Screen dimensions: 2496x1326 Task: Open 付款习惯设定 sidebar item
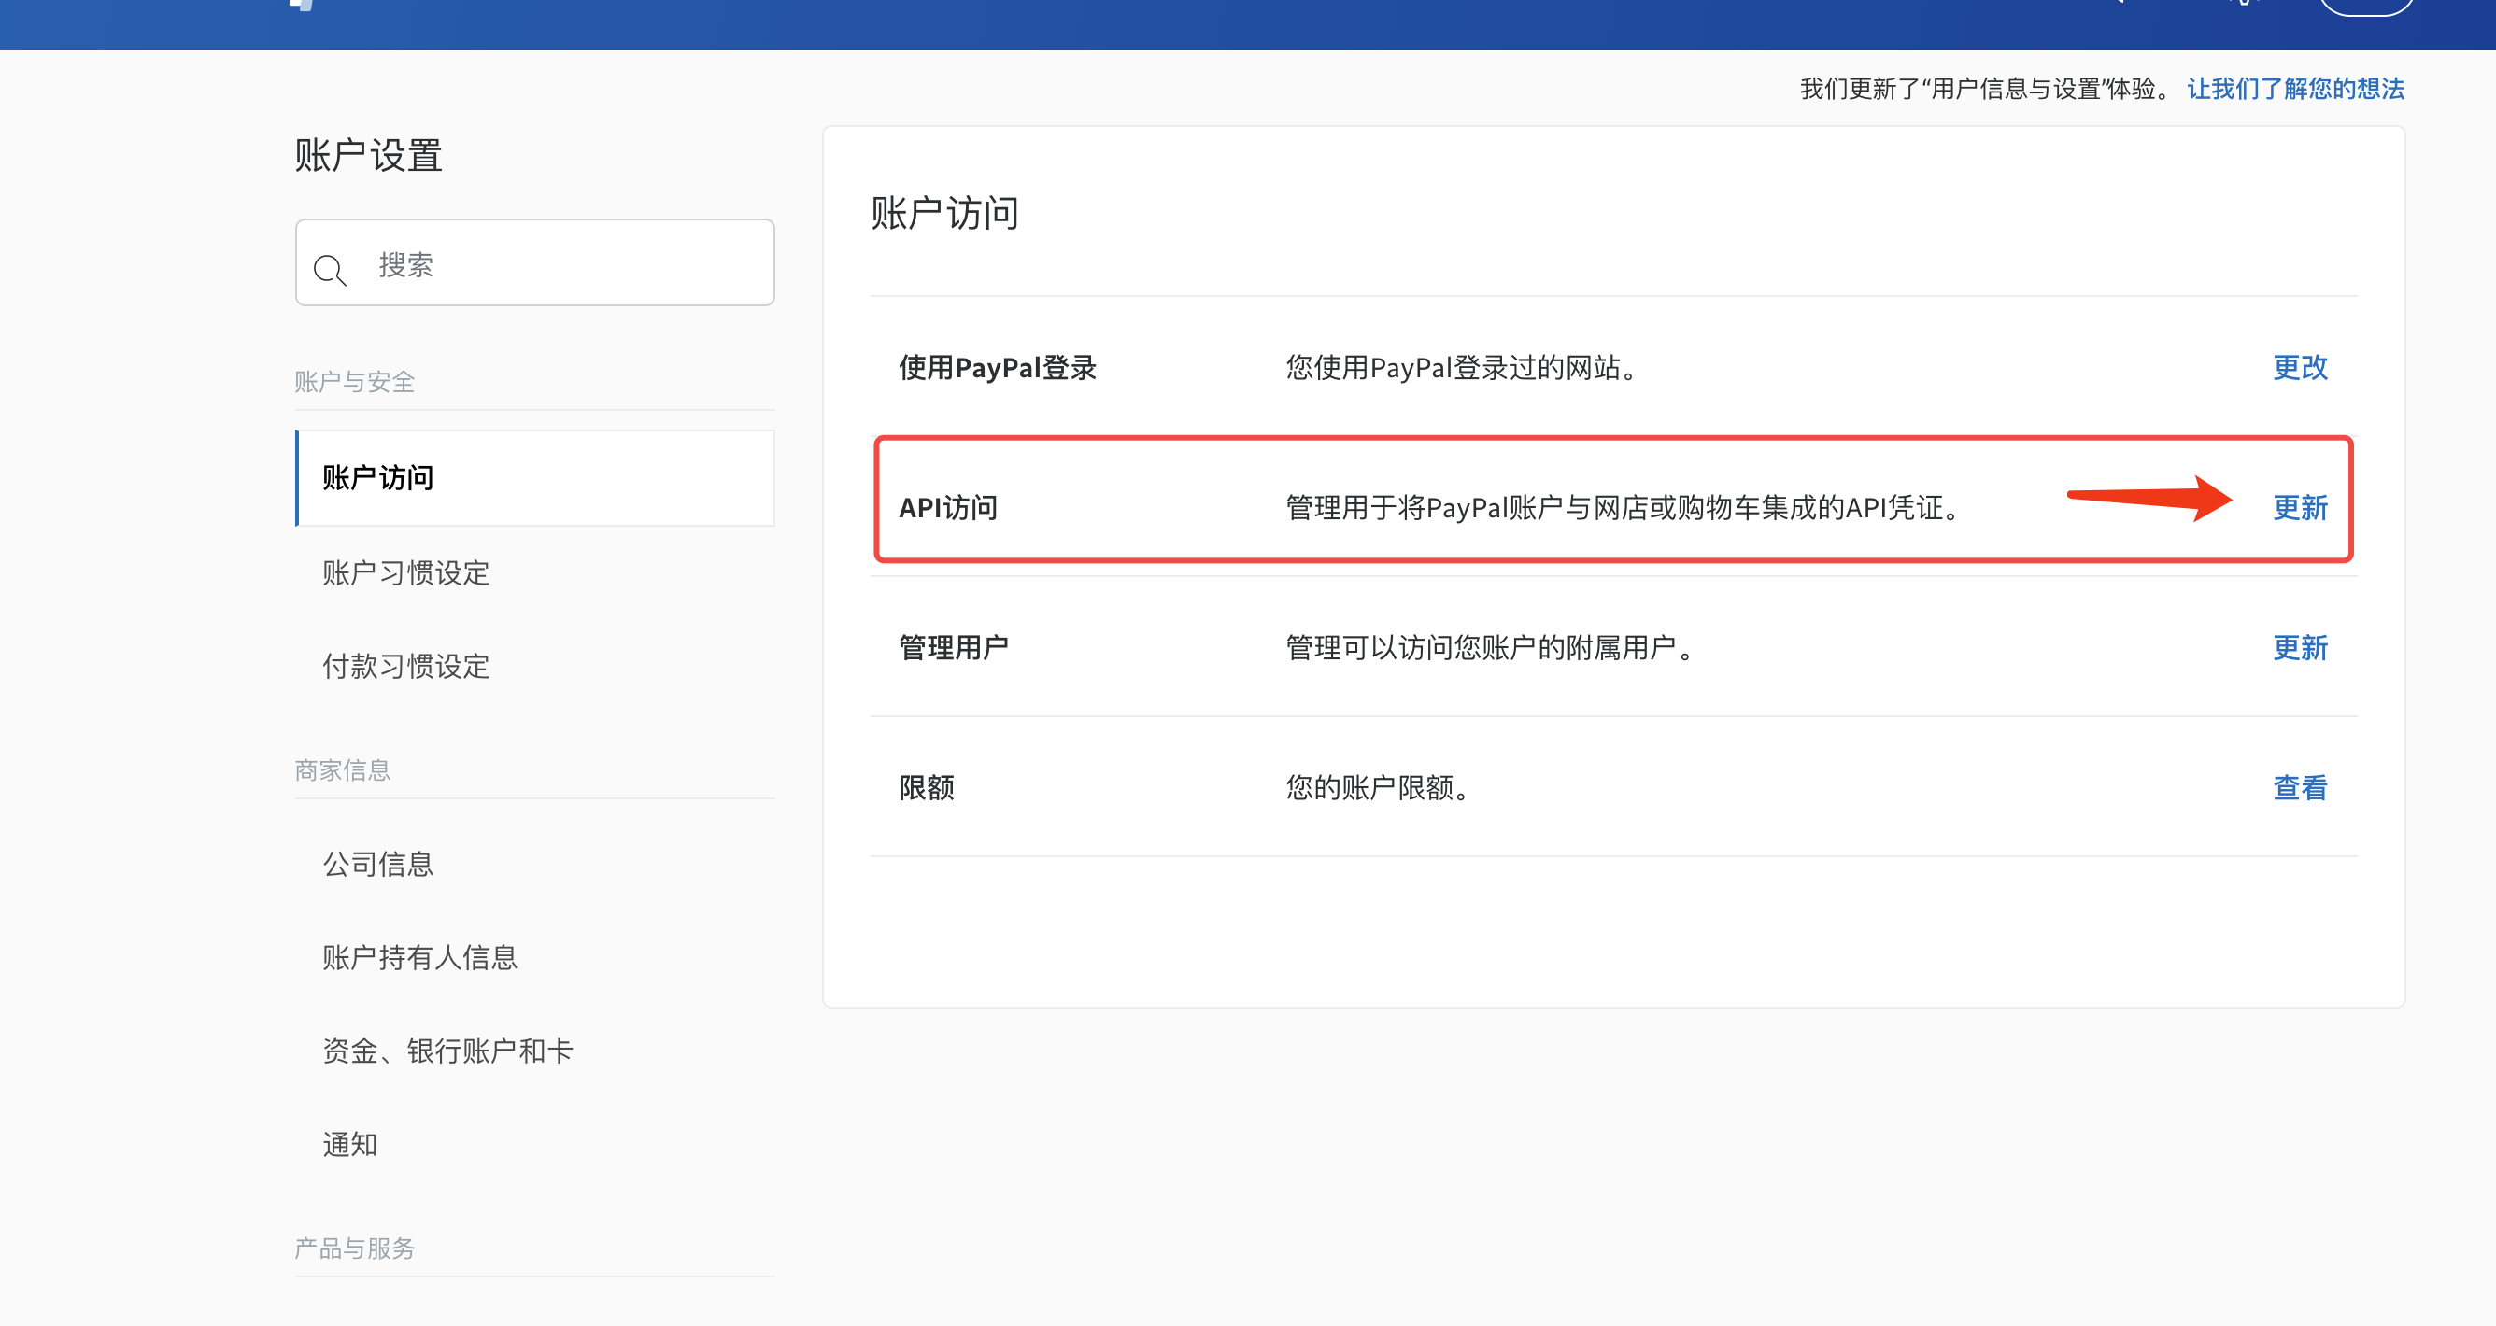(405, 667)
